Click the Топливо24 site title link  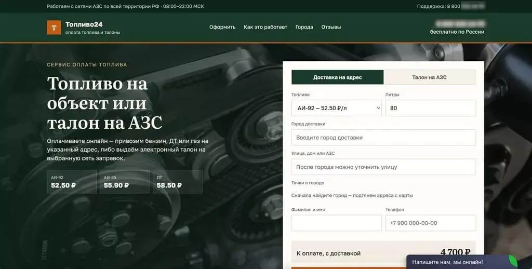(84, 24)
